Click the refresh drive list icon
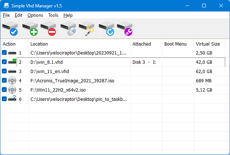The height and width of the screenshot is (155, 230). pos(107,29)
